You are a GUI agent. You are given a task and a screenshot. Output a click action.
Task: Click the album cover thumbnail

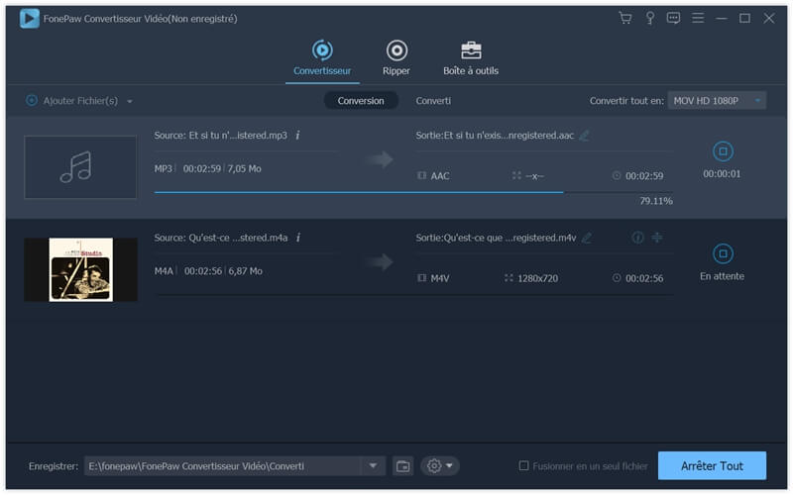[80, 269]
